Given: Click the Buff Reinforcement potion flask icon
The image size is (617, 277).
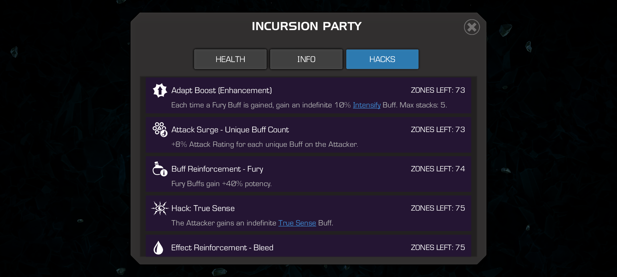Looking at the screenshot, I should [160, 169].
